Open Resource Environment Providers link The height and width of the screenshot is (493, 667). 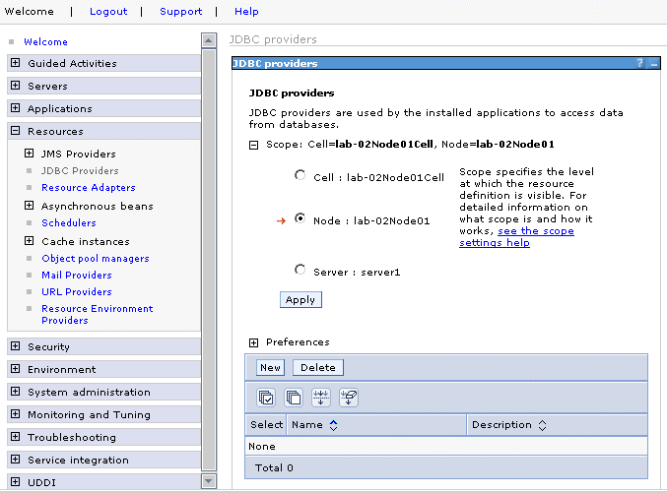point(97,315)
